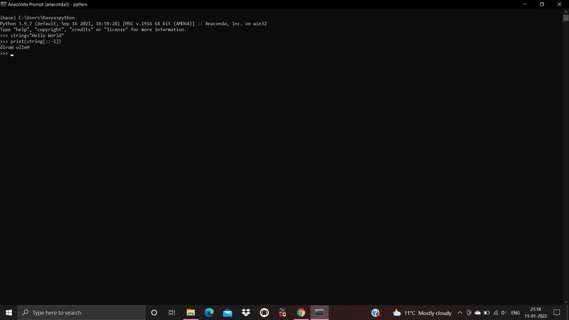The image size is (569, 320).
Task: Launch Microsoft Edge from taskbar
Action: click(209, 312)
